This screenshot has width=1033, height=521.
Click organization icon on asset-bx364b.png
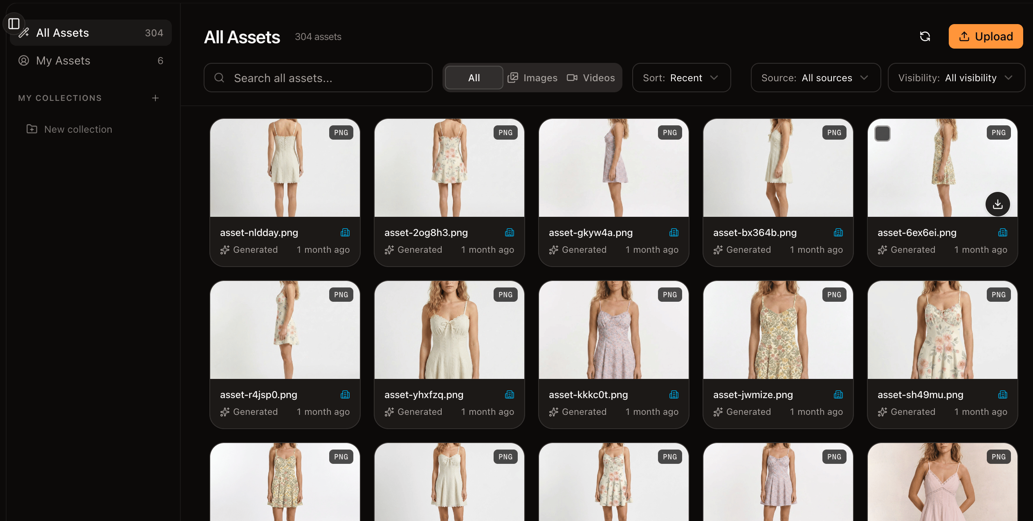(x=838, y=232)
